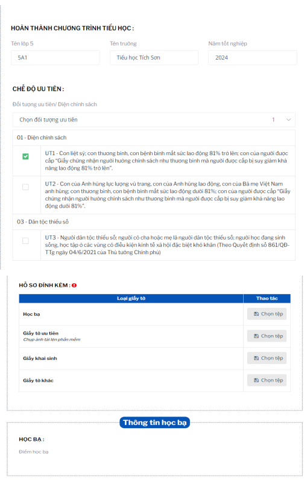The width and height of the screenshot is (307, 480).
Task: Click file icon in Học bạ row button
Action: [256, 314]
